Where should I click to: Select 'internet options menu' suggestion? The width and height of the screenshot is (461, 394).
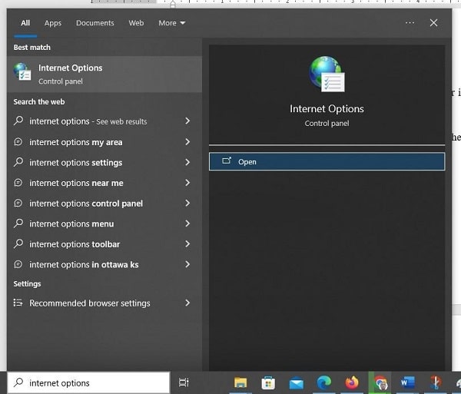pos(104,223)
